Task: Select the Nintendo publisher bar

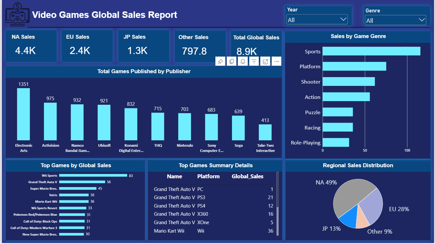Action: [184, 127]
